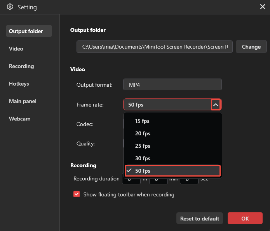Click the Recording duration label
The height and width of the screenshot is (231, 270).
point(96,178)
